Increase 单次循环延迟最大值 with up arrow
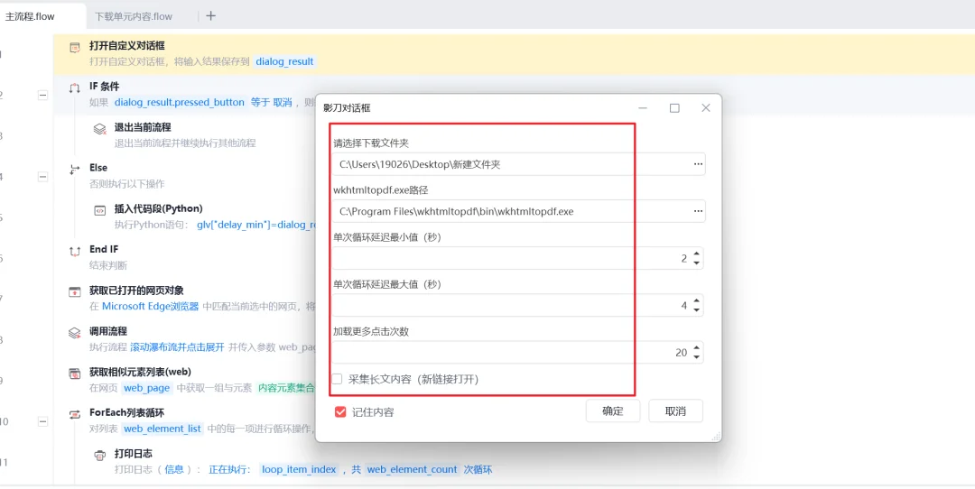Image resolution: width=975 pixels, height=489 pixels. click(x=696, y=300)
